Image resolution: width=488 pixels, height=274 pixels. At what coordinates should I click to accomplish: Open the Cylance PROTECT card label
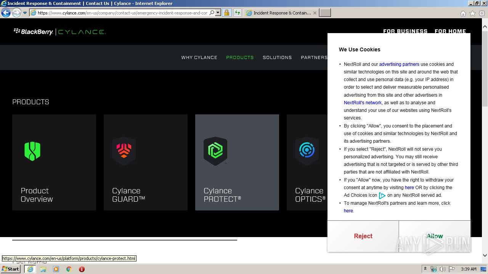point(222,195)
